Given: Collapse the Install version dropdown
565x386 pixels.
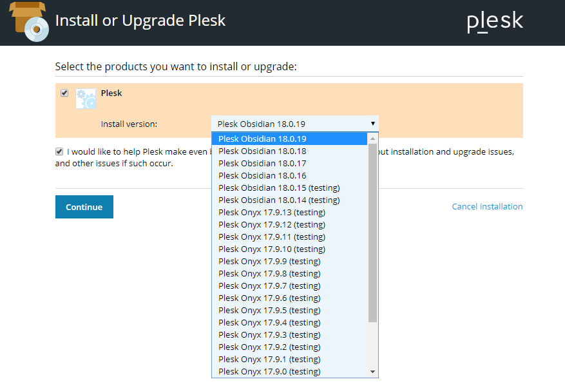Looking at the screenshot, I should 294,124.
